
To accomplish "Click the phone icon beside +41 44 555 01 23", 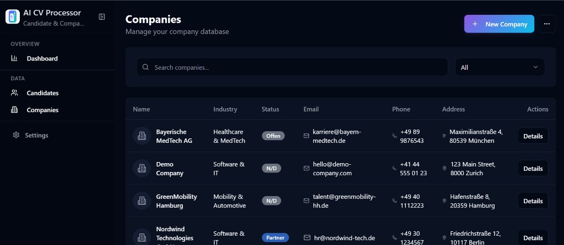I will (394, 168).
